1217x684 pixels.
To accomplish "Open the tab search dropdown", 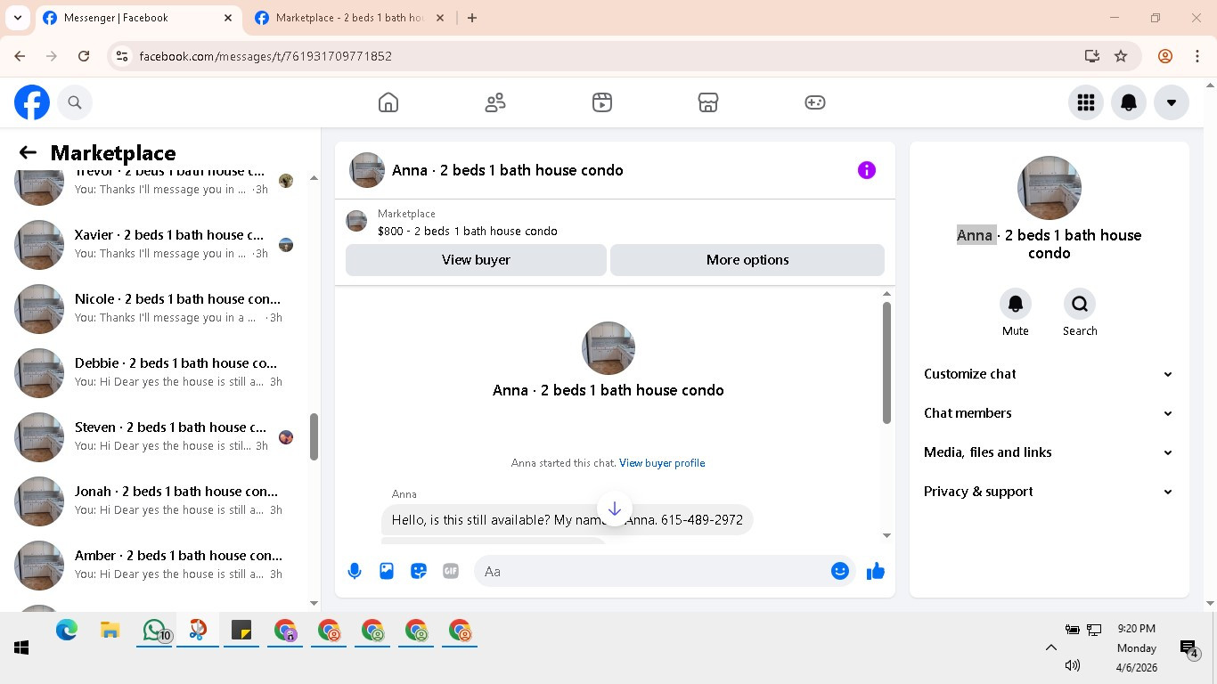I will [x=17, y=18].
